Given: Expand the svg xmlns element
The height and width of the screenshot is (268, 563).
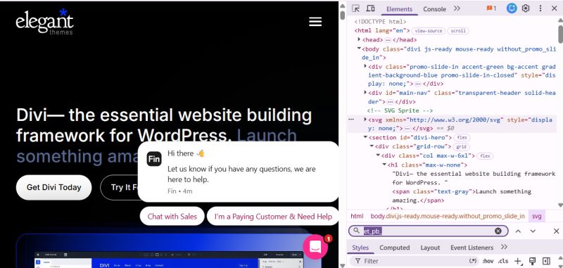Looking at the screenshot, I should coord(365,119).
